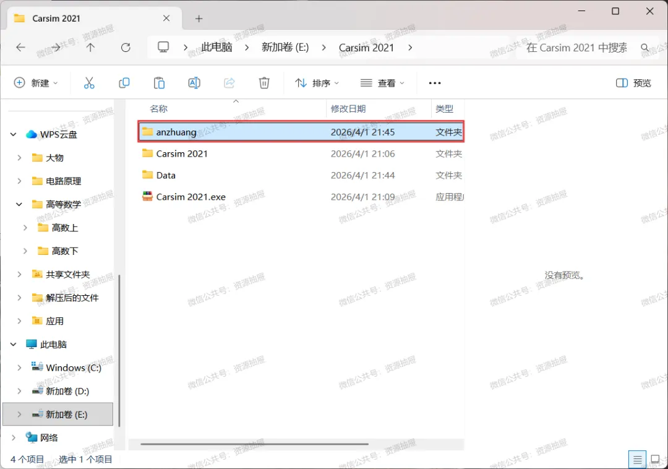Image resolution: width=668 pixels, height=469 pixels.
Task: Add a new tab with plus
Action: click(x=199, y=19)
